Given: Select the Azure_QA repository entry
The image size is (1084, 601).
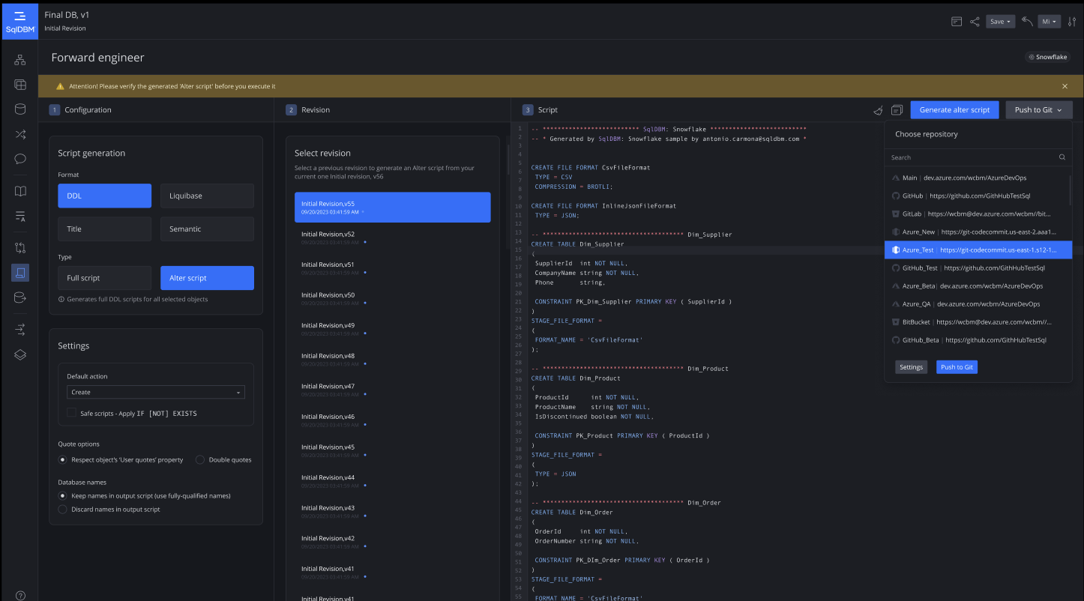Looking at the screenshot, I should click(x=978, y=303).
